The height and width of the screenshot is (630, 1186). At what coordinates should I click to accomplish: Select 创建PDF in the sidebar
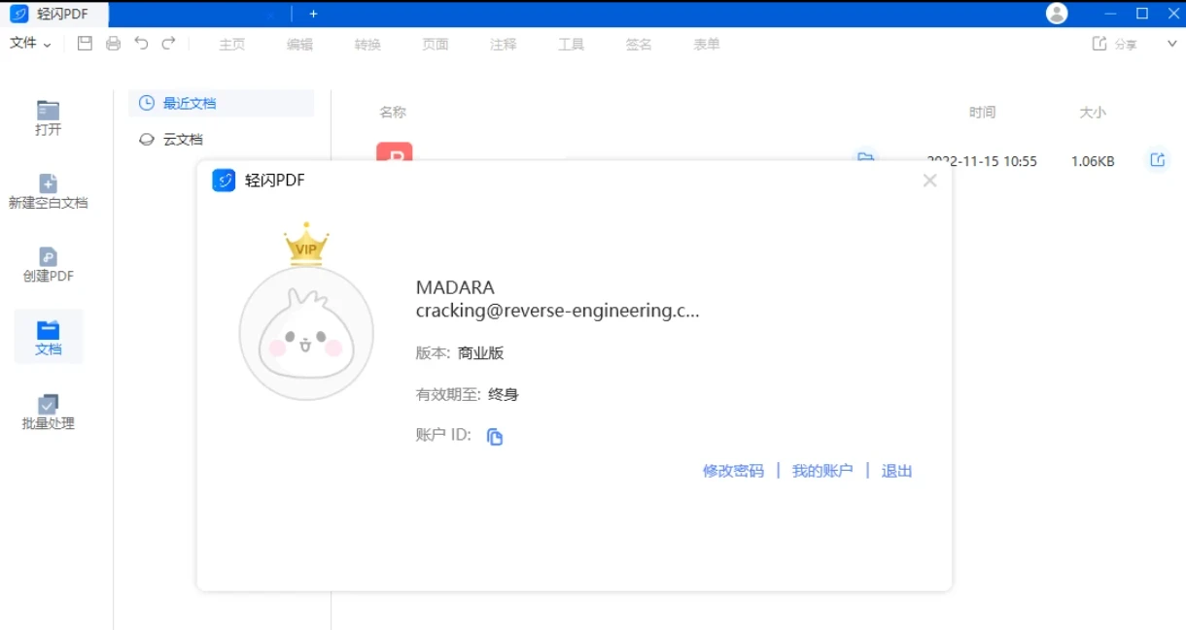(x=49, y=265)
